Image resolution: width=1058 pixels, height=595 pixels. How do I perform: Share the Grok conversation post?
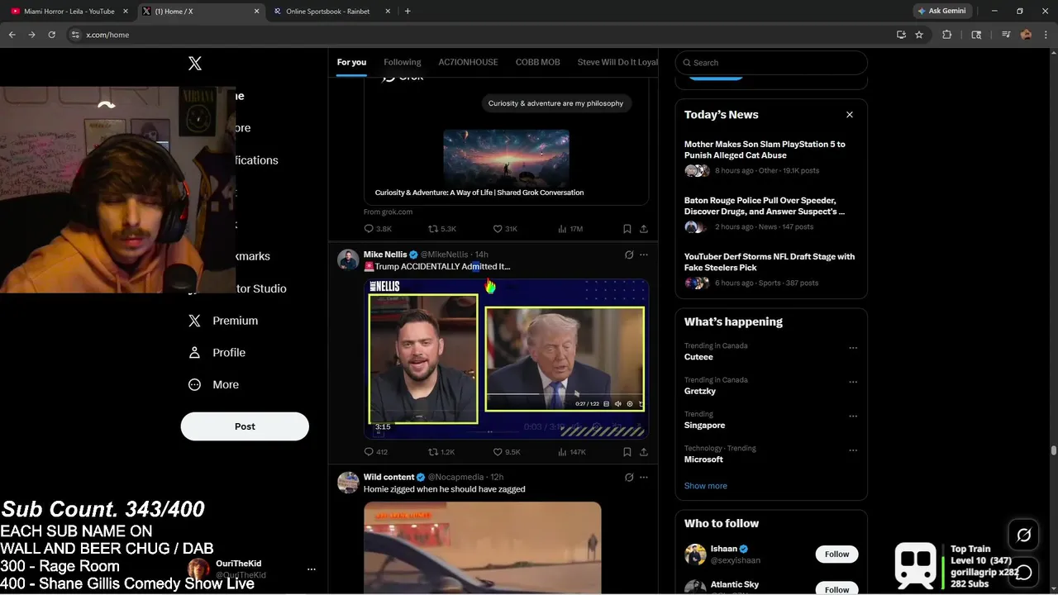coord(644,229)
